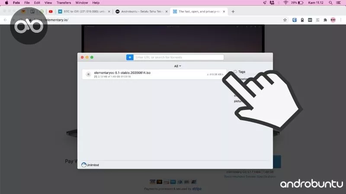
Task: Open Spotlight search in the menu bar
Action: 330,3
